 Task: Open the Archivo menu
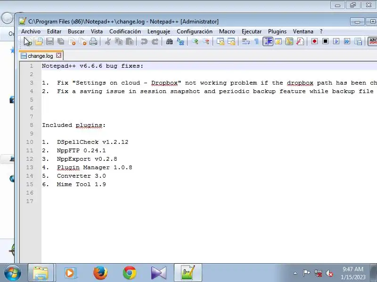pyautogui.click(x=31, y=31)
